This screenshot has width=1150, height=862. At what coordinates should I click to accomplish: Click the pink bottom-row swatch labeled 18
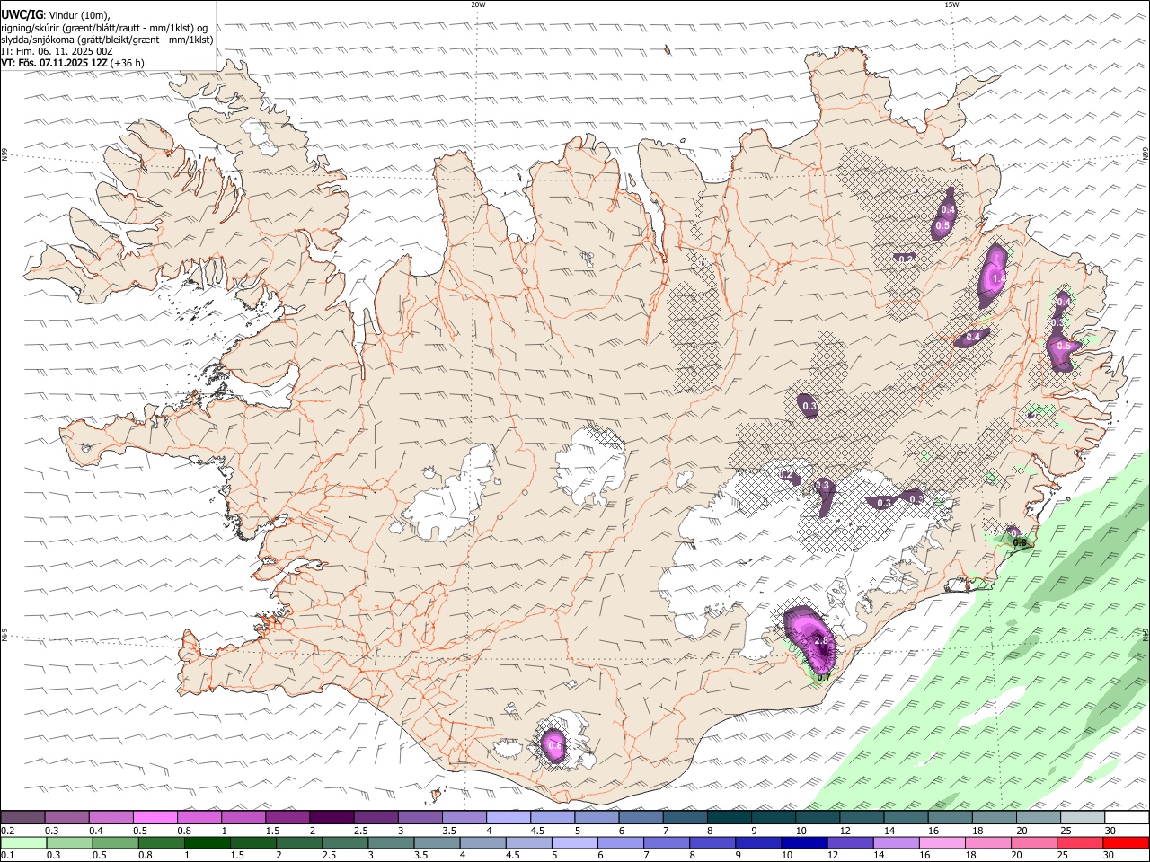(987, 843)
